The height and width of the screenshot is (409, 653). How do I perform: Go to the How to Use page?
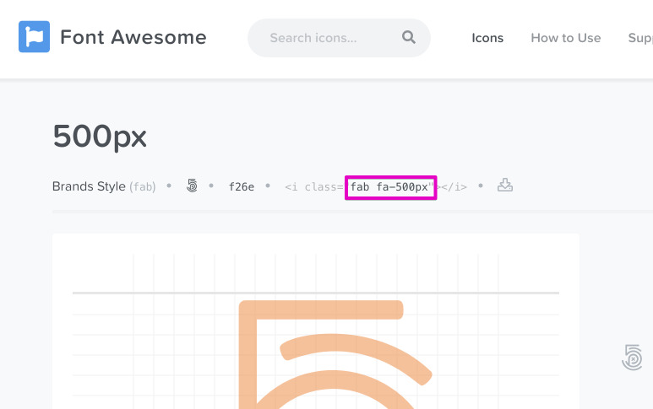tap(565, 38)
